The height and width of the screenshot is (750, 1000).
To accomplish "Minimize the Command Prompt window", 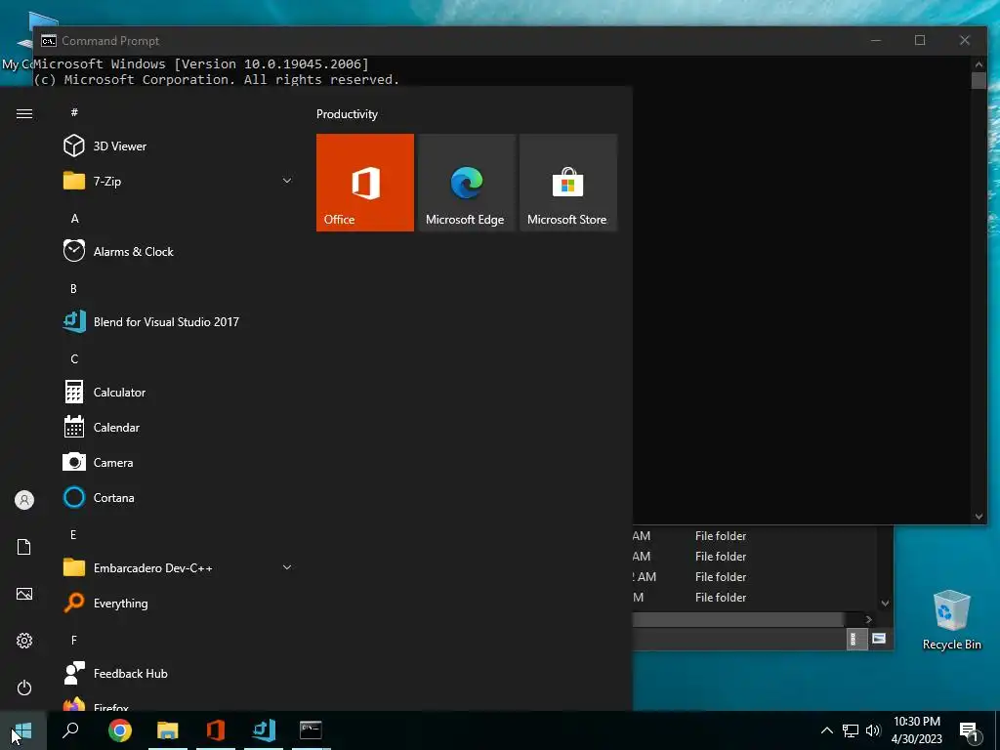I will pyautogui.click(x=876, y=40).
